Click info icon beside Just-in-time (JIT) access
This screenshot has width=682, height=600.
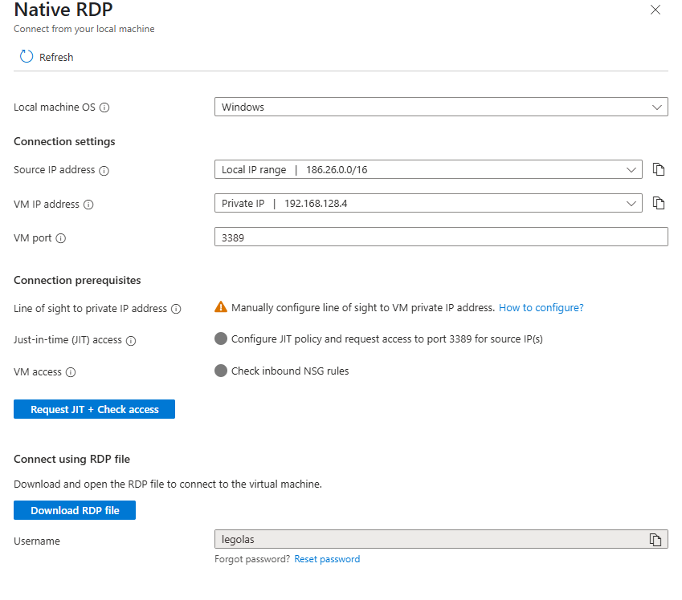click(131, 340)
